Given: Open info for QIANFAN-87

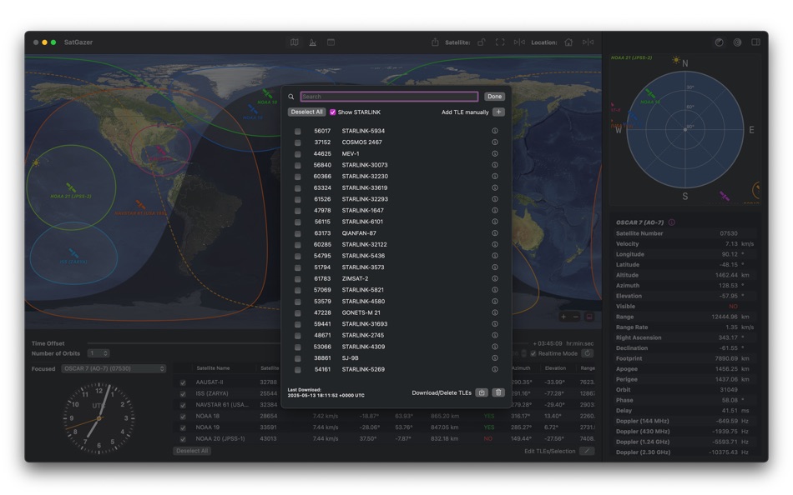Looking at the screenshot, I should click(495, 232).
